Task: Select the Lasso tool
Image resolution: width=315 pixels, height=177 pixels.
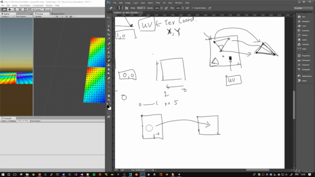Action: click(109, 26)
